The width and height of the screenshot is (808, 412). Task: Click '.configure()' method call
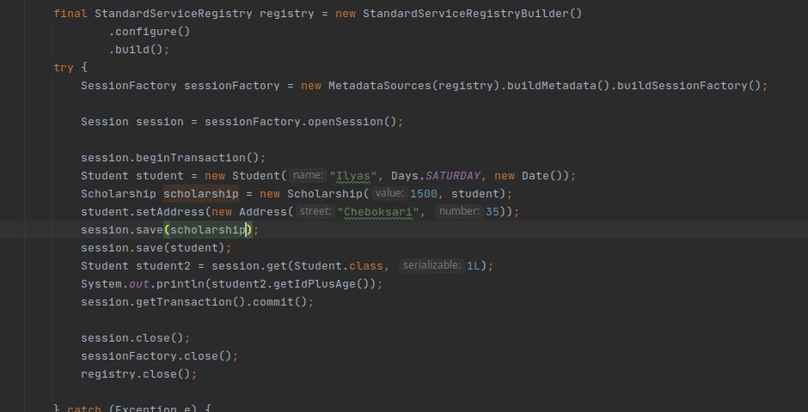(150, 32)
